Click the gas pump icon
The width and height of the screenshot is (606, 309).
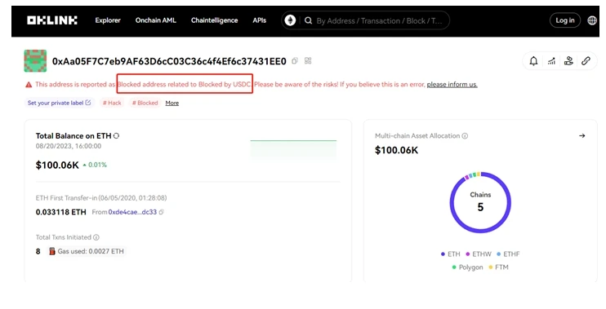51,251
